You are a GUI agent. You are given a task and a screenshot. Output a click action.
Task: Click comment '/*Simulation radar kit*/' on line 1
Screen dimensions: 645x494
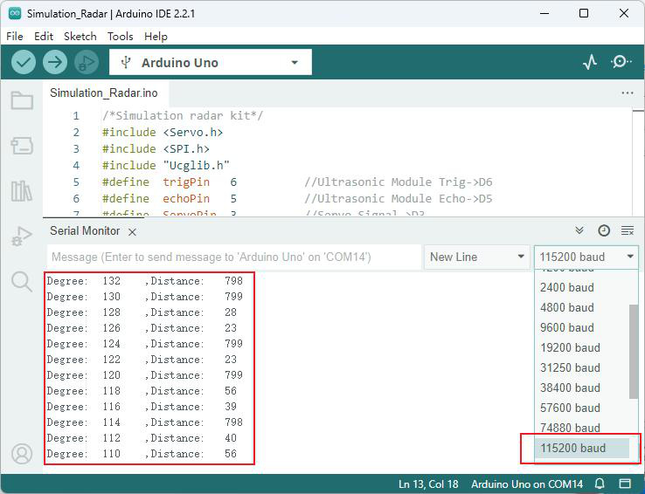183,115
